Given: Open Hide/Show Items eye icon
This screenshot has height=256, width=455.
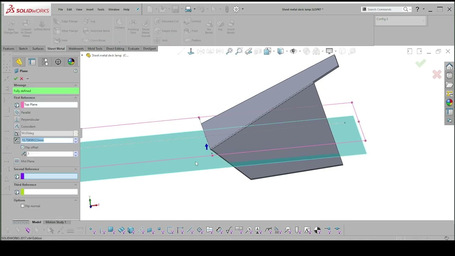Looking at the screenshot, I should [x=293, y=52].
